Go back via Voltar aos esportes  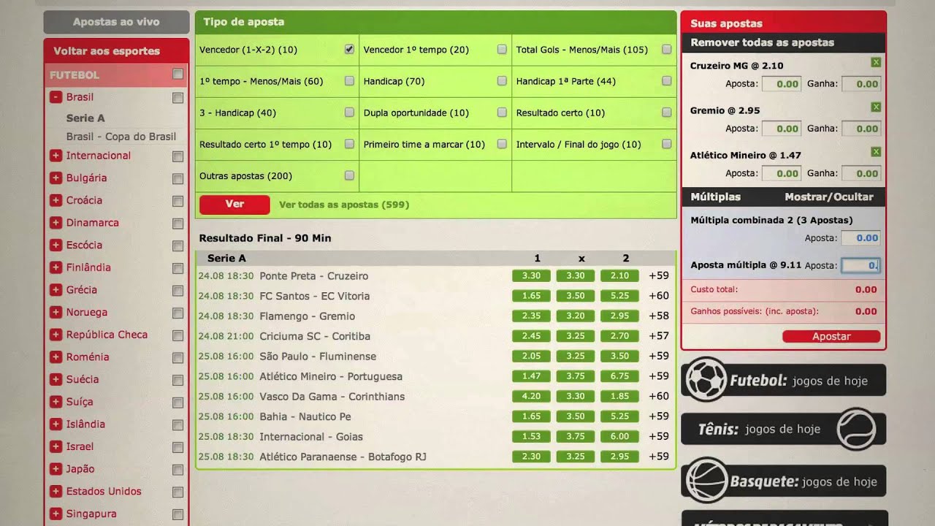[107, 51]
